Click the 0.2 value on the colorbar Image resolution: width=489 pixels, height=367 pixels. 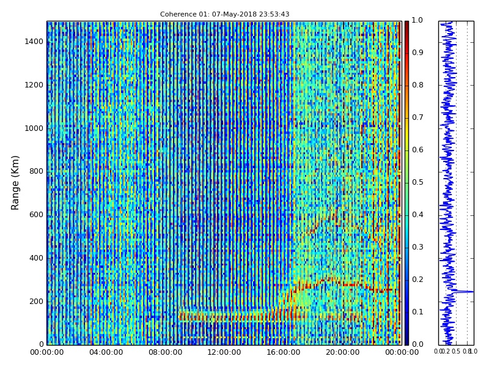[x=417, y=280]
